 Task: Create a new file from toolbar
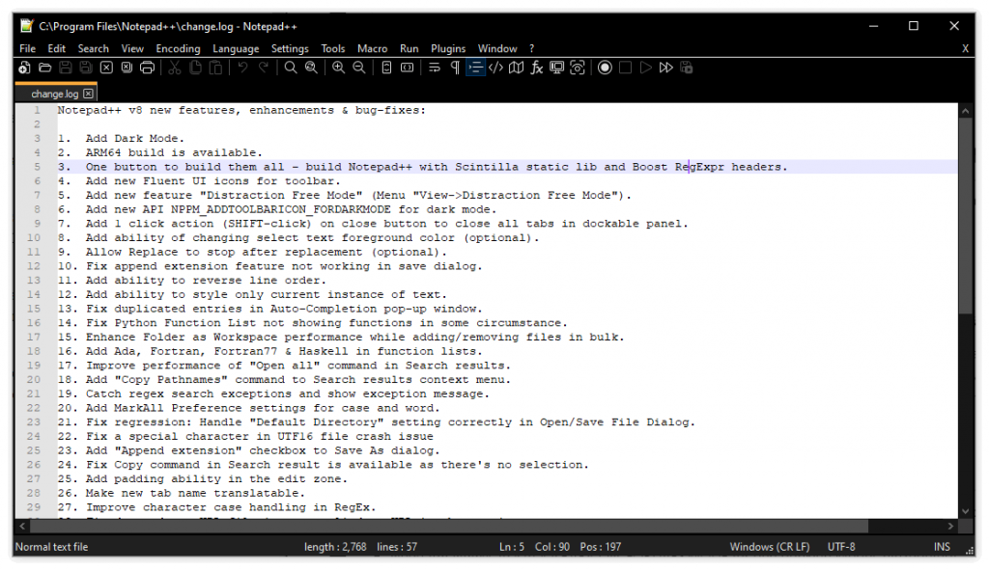click(x=25, y=68)
